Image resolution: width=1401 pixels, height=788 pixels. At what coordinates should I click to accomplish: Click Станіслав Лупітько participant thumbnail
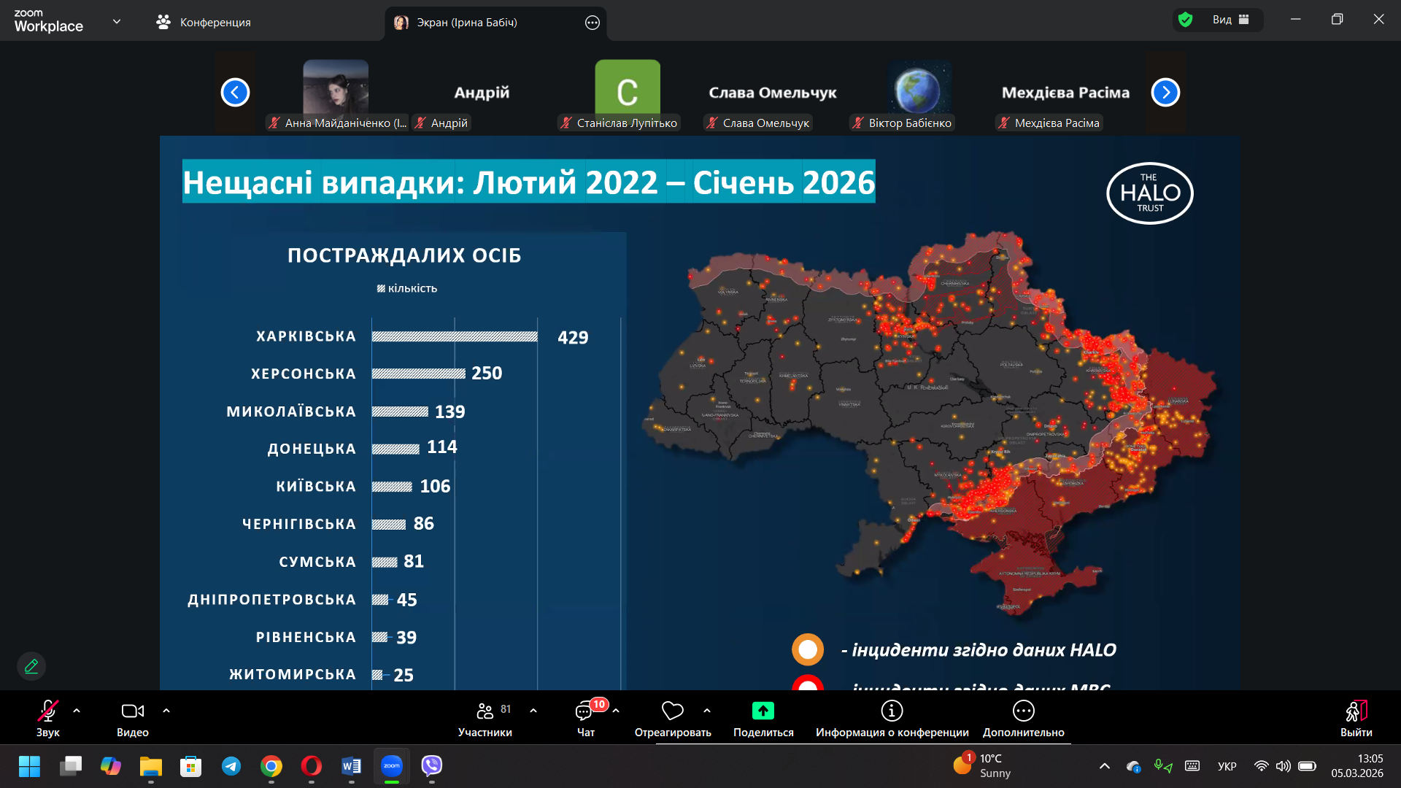[627, 91]
